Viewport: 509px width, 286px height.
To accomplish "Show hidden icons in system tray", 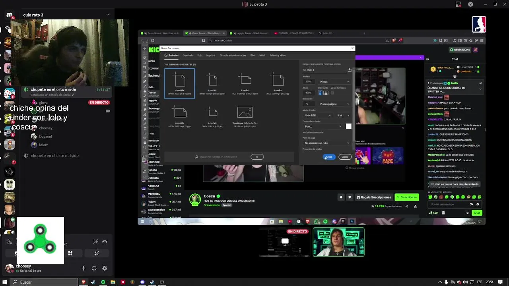I will [x=440, y=282].
